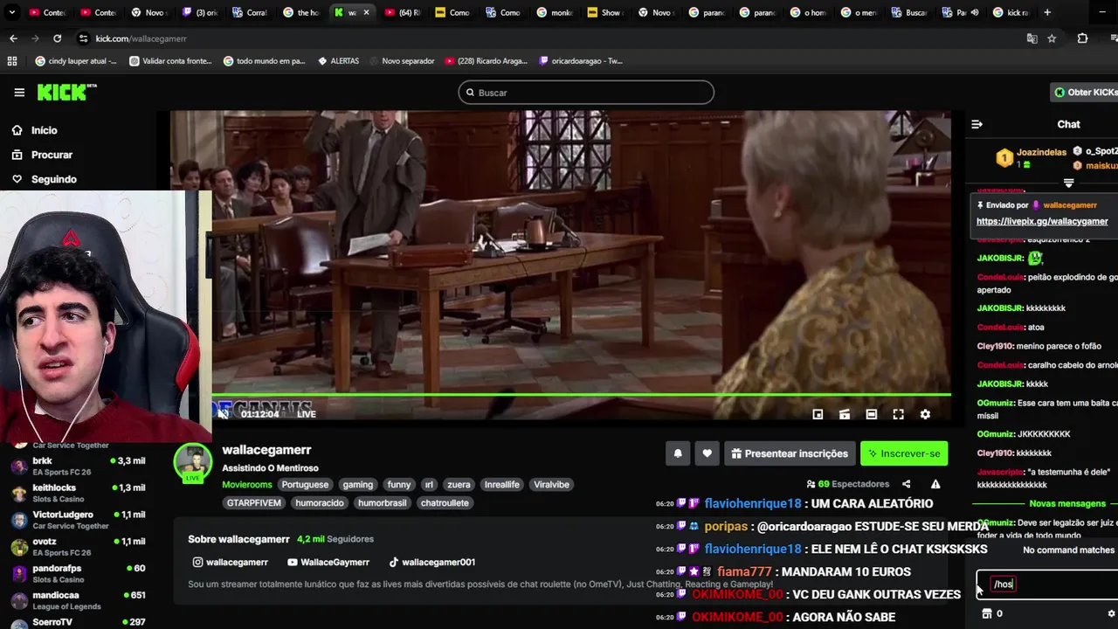Click the create clip icon in player
The height and width of the screenshot is (629, 1118).
coord(845,414)
